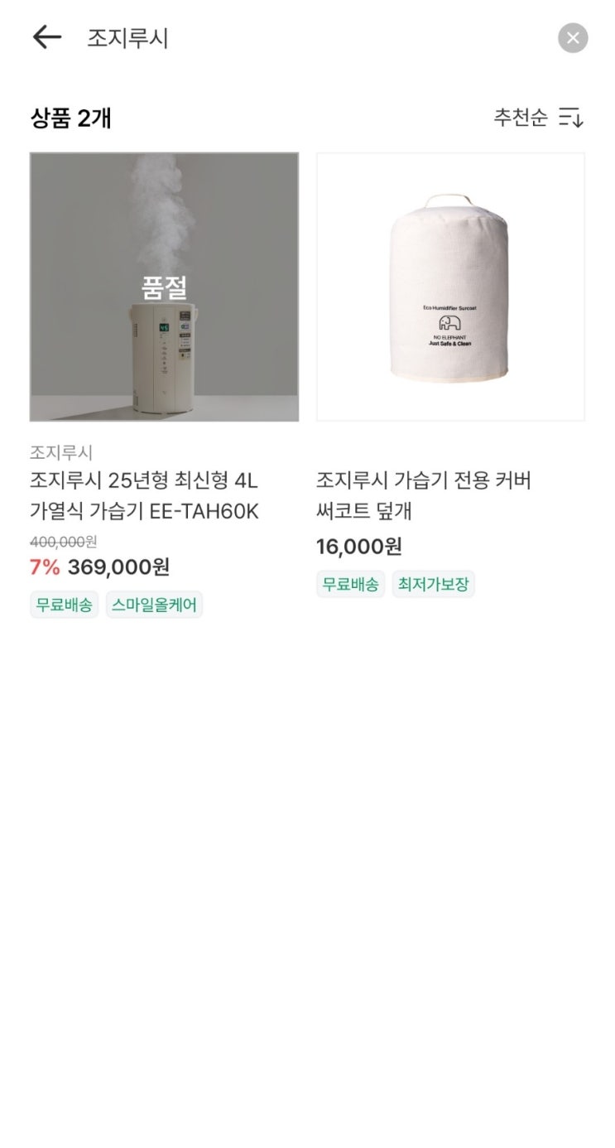Select the 최저가보장 tag
Image resolution: width=615 pixels, height=1148 pixels.
click(x=433, y=584)
